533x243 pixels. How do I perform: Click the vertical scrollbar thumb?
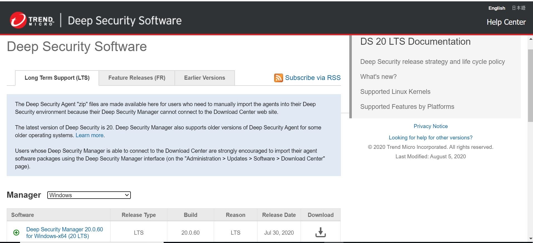point(530,85)
